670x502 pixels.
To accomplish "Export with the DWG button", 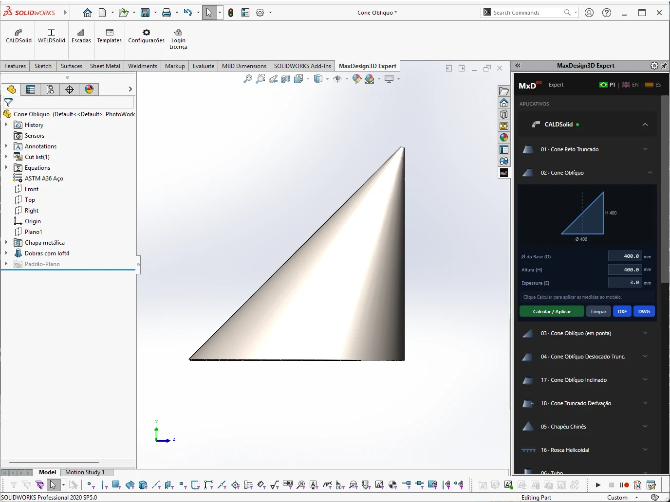I will [644, 311].
